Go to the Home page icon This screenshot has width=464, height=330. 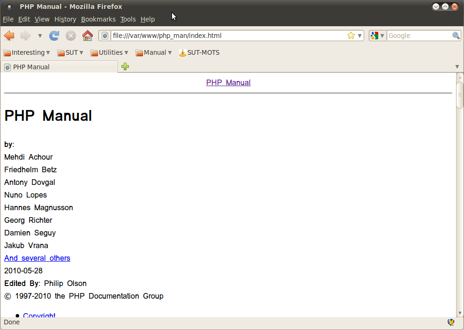click(x=88, y=36)
